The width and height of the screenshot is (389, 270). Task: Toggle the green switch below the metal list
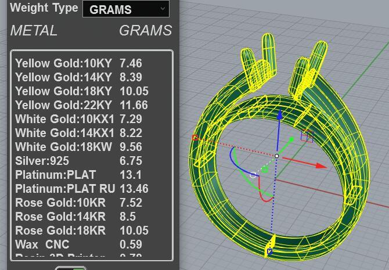71,268
